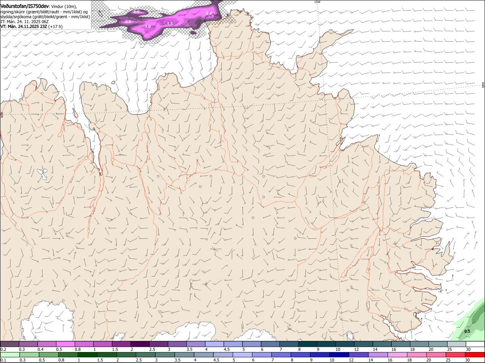The width and height of the screenshot is (485, 363).
Task: Click the 'rigning/skúrir' legend description line
Action: click(44, 11)
